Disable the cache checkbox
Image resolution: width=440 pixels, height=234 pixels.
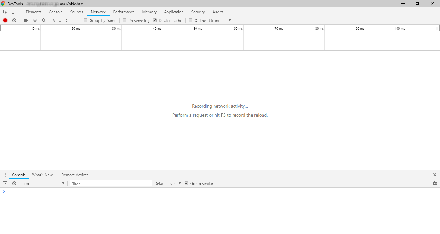(154, 20)
